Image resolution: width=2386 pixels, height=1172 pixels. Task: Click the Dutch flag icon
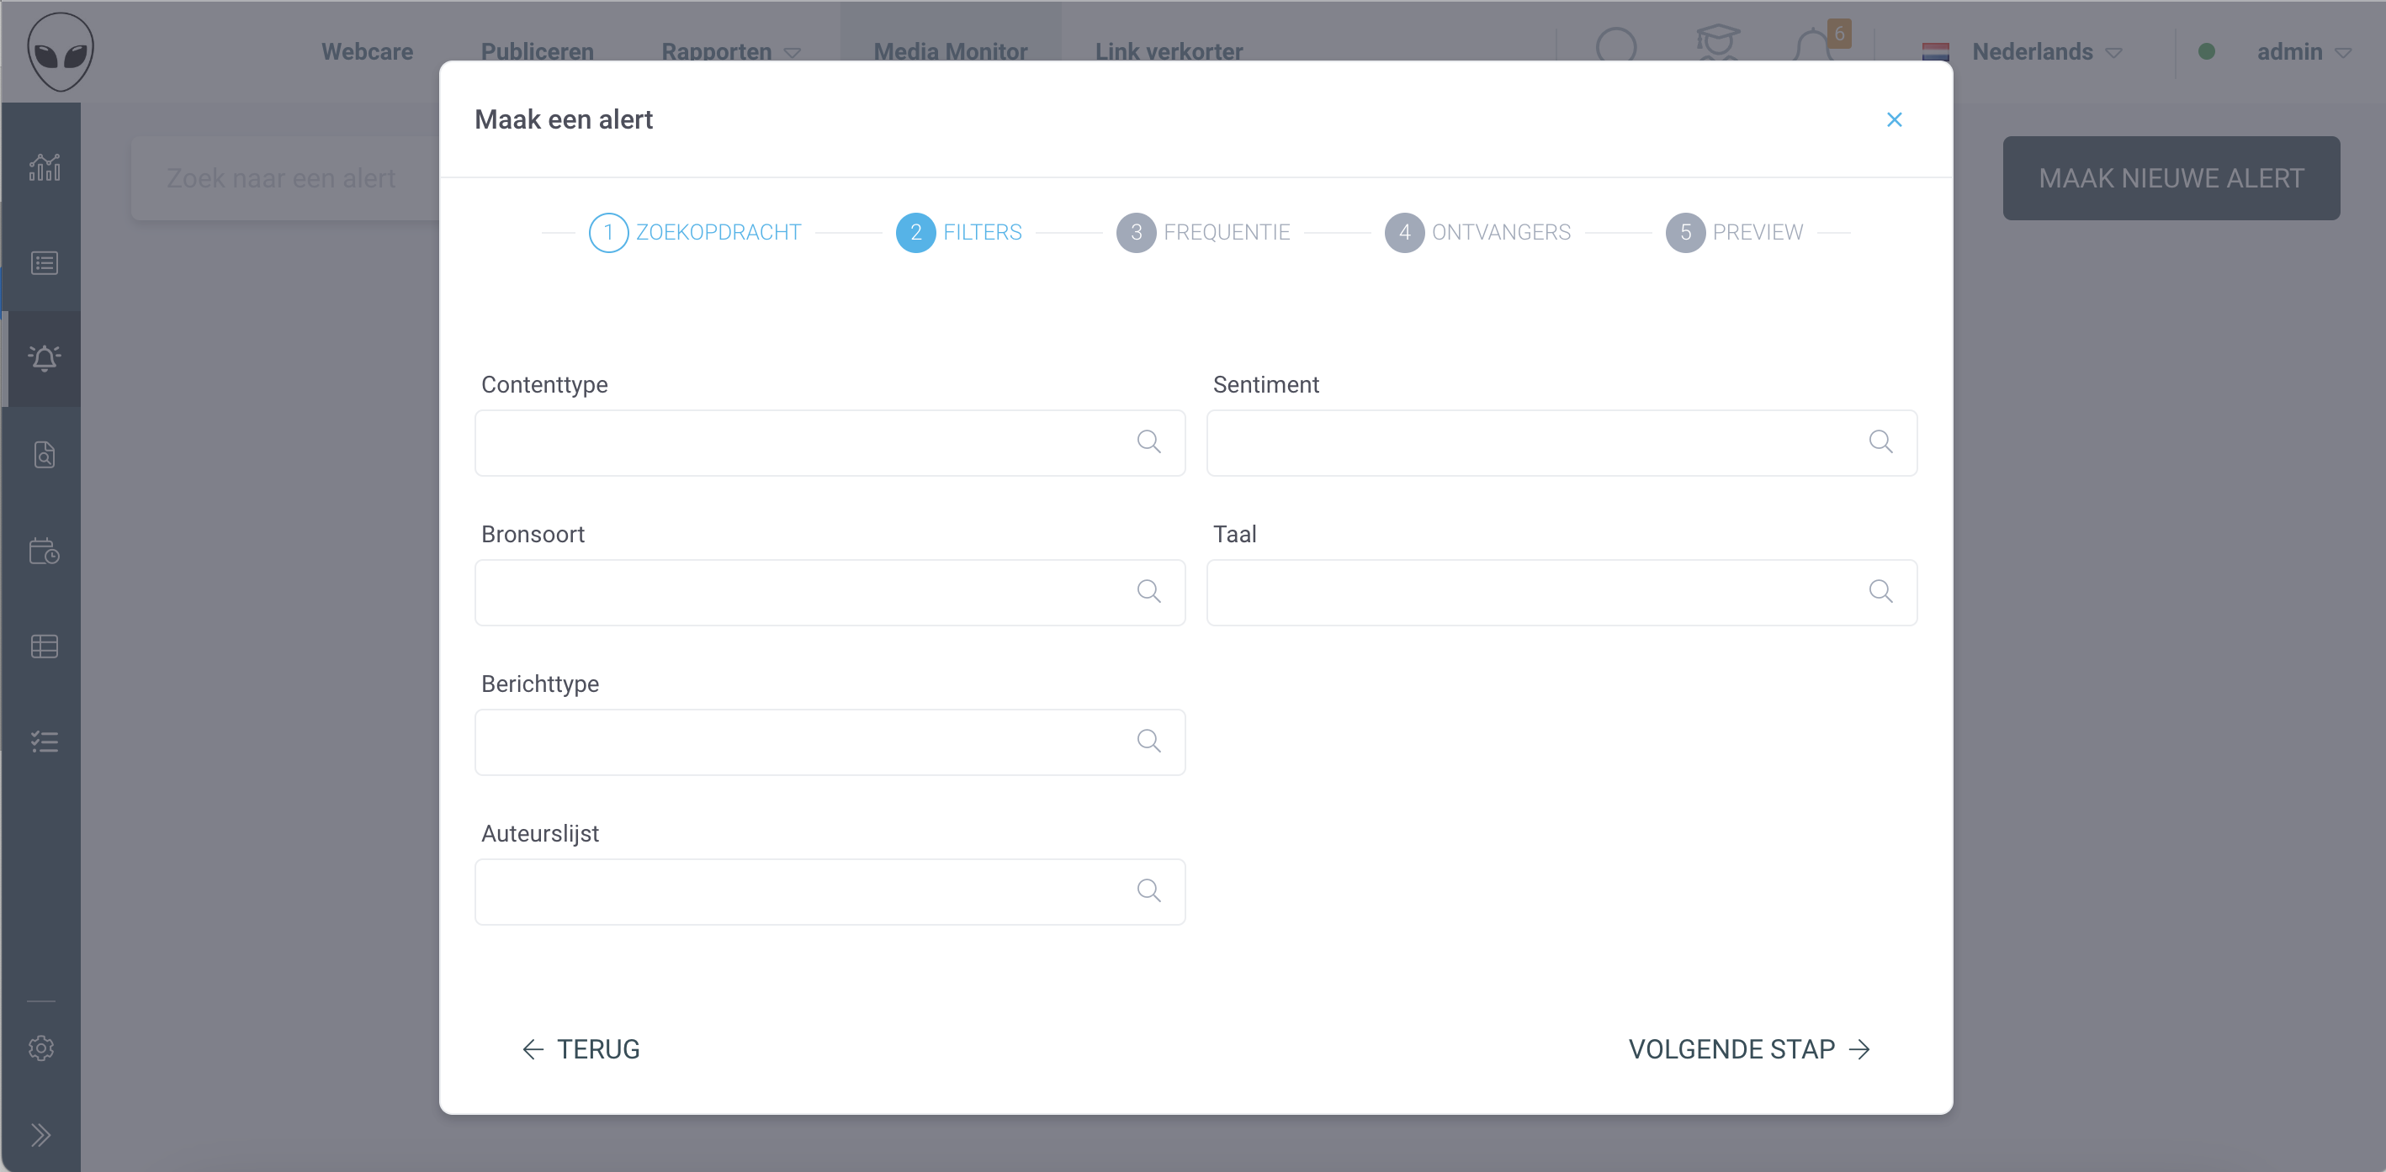1935,51
